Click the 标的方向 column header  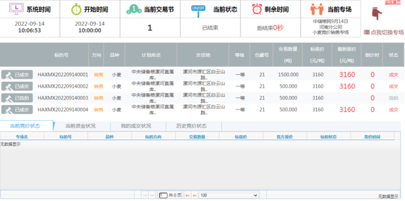[153, 137]
